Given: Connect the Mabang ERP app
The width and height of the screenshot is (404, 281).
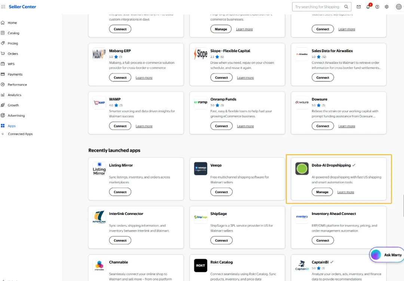Looking at the screenshot, I should [x=120, y=77].
